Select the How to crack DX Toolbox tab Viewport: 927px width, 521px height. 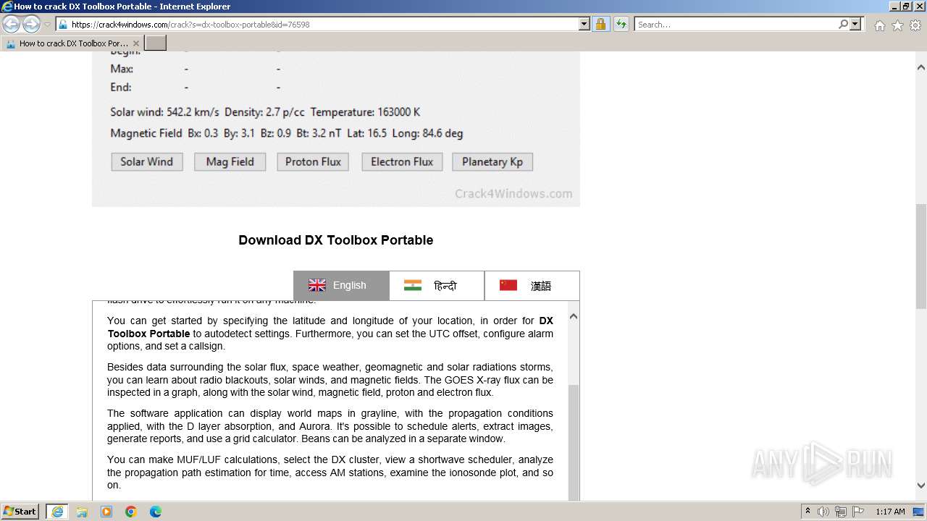[72, 43]
